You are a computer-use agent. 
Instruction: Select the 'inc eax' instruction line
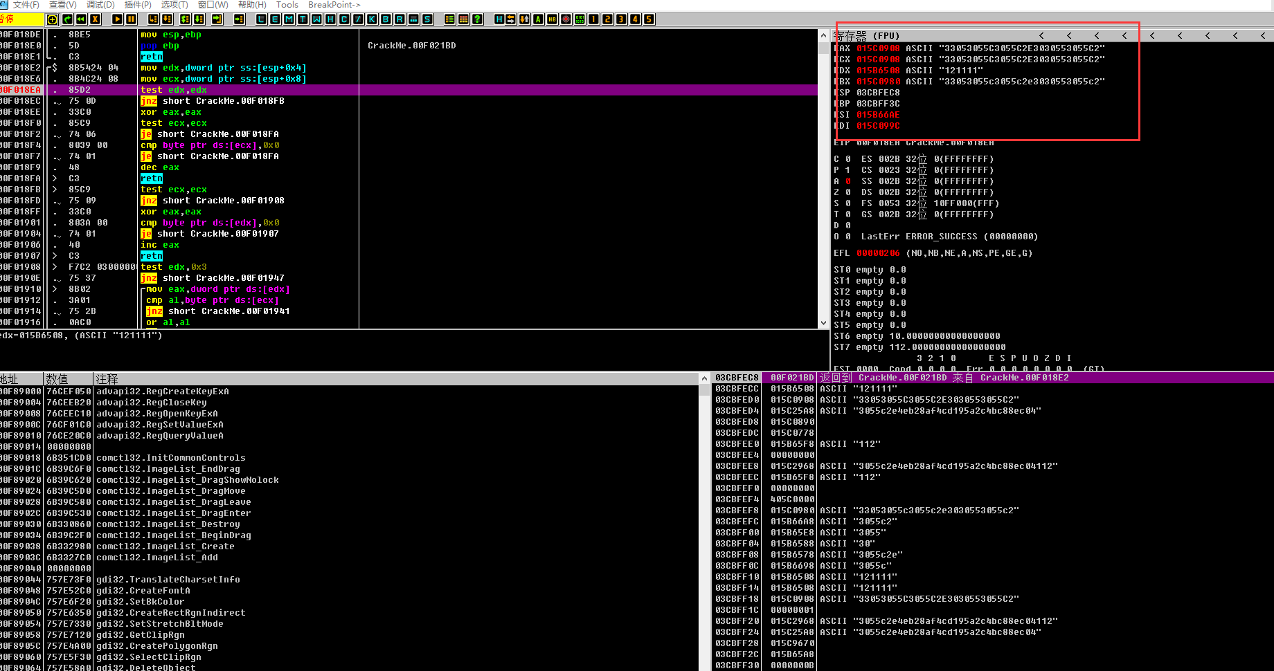[x=160, y=245]
